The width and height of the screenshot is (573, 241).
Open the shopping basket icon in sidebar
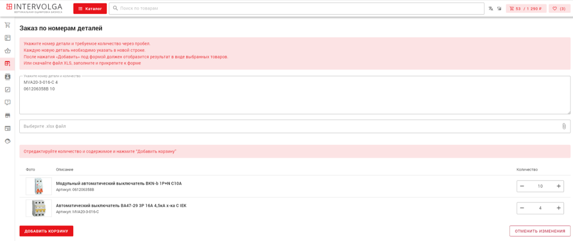8,51
